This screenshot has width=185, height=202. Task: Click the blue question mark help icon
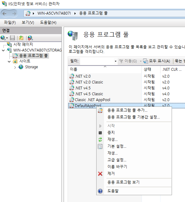pyautogui.click(x=100, y=191)
